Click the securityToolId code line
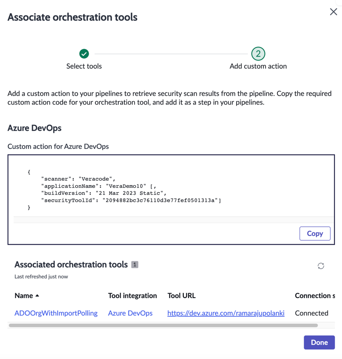342x359 pixels. [131, 201]
